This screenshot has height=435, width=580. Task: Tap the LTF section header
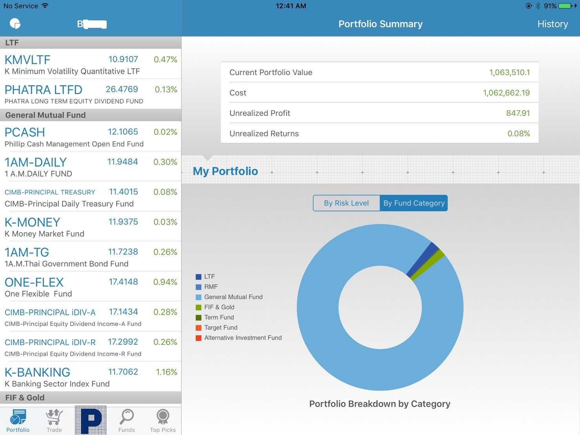click(91, 43)
